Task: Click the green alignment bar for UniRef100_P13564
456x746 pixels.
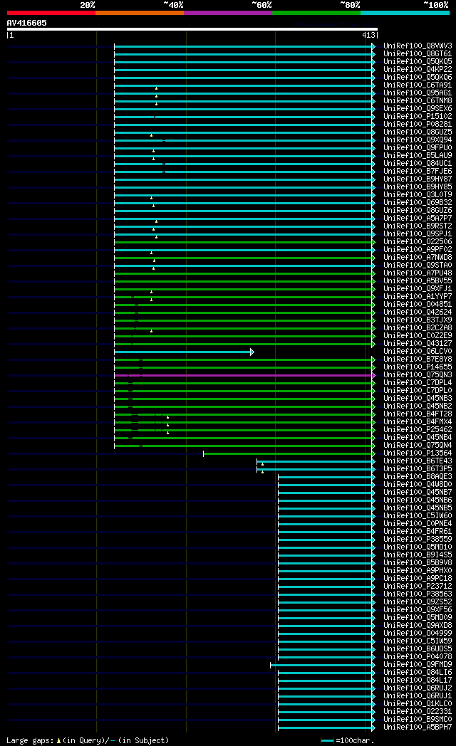Action: [x=289, y=454]
